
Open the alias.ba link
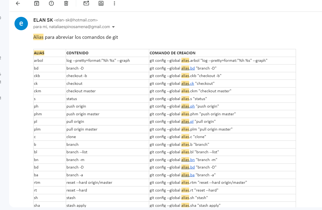coord(188,175)
